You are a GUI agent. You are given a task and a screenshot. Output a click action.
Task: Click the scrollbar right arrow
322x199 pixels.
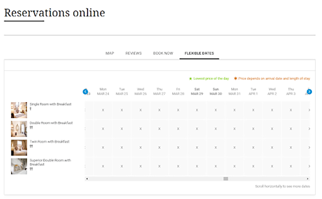[x=308, y=179]
